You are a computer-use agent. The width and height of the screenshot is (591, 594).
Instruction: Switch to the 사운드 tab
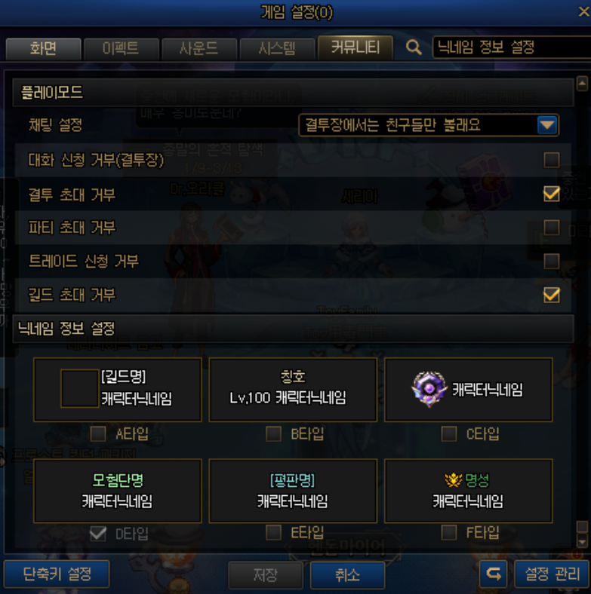199,48
